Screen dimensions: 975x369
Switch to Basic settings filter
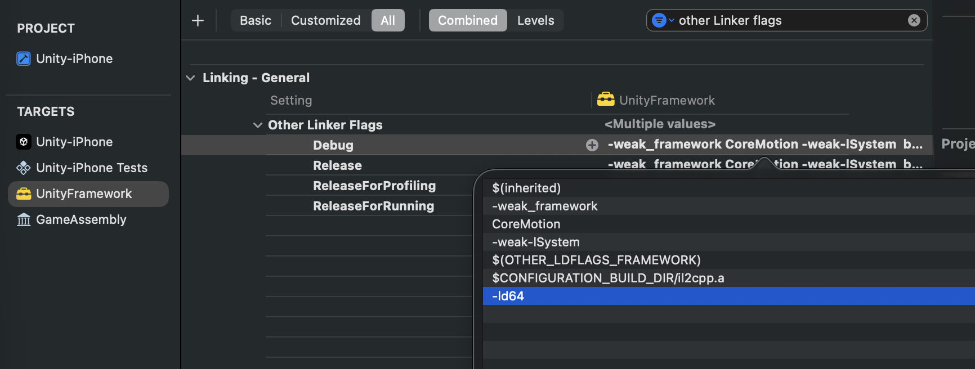256,20
